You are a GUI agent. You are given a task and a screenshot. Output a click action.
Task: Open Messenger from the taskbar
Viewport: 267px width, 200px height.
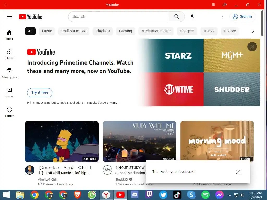point(220,195)
